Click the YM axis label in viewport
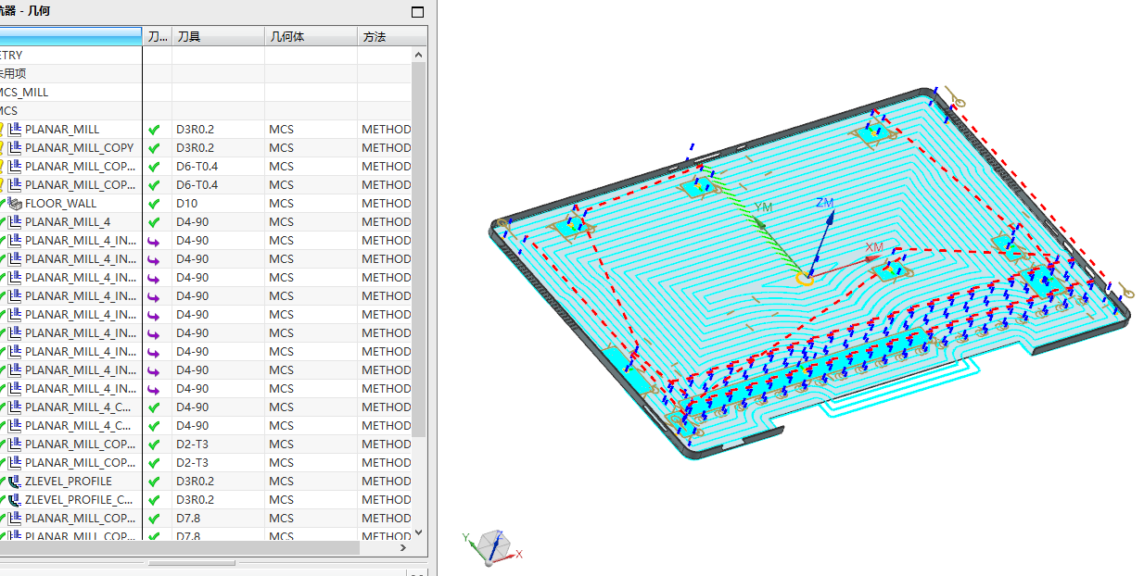 (x=764, y=207)
